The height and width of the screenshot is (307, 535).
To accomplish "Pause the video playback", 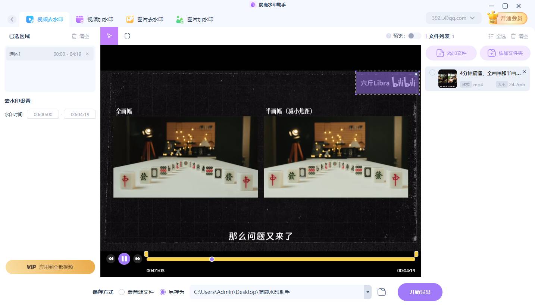I will coord(124,258).
